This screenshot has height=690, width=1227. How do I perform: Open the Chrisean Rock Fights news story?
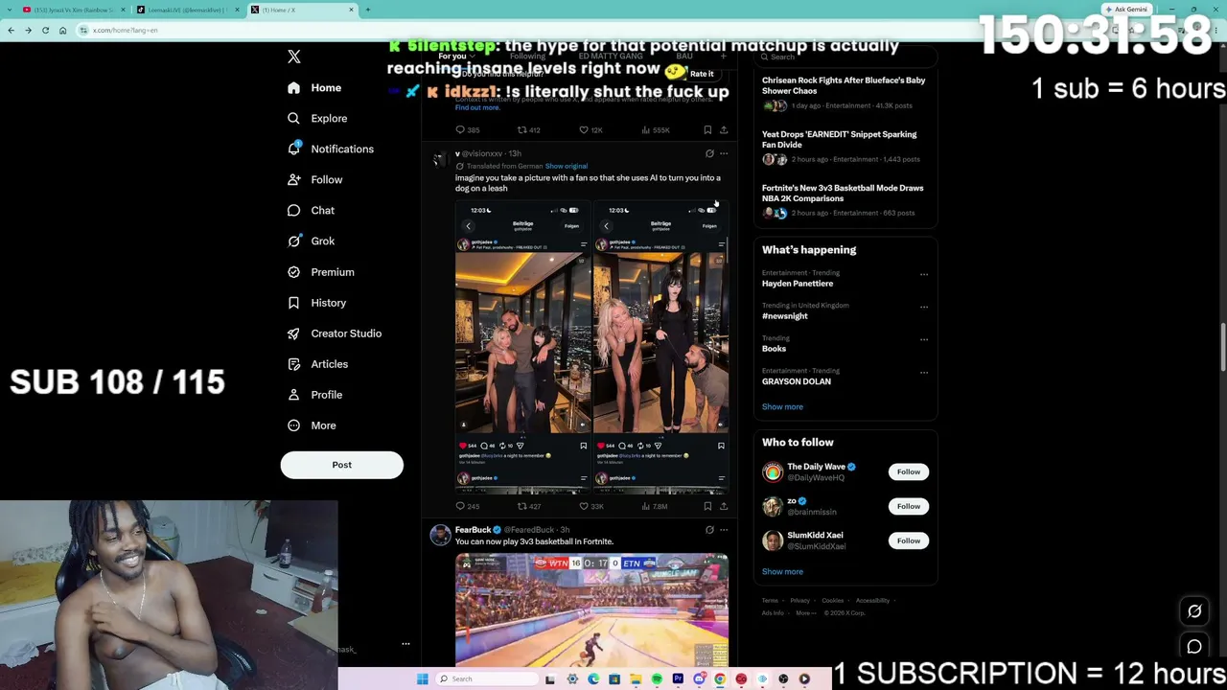[845, 93]
